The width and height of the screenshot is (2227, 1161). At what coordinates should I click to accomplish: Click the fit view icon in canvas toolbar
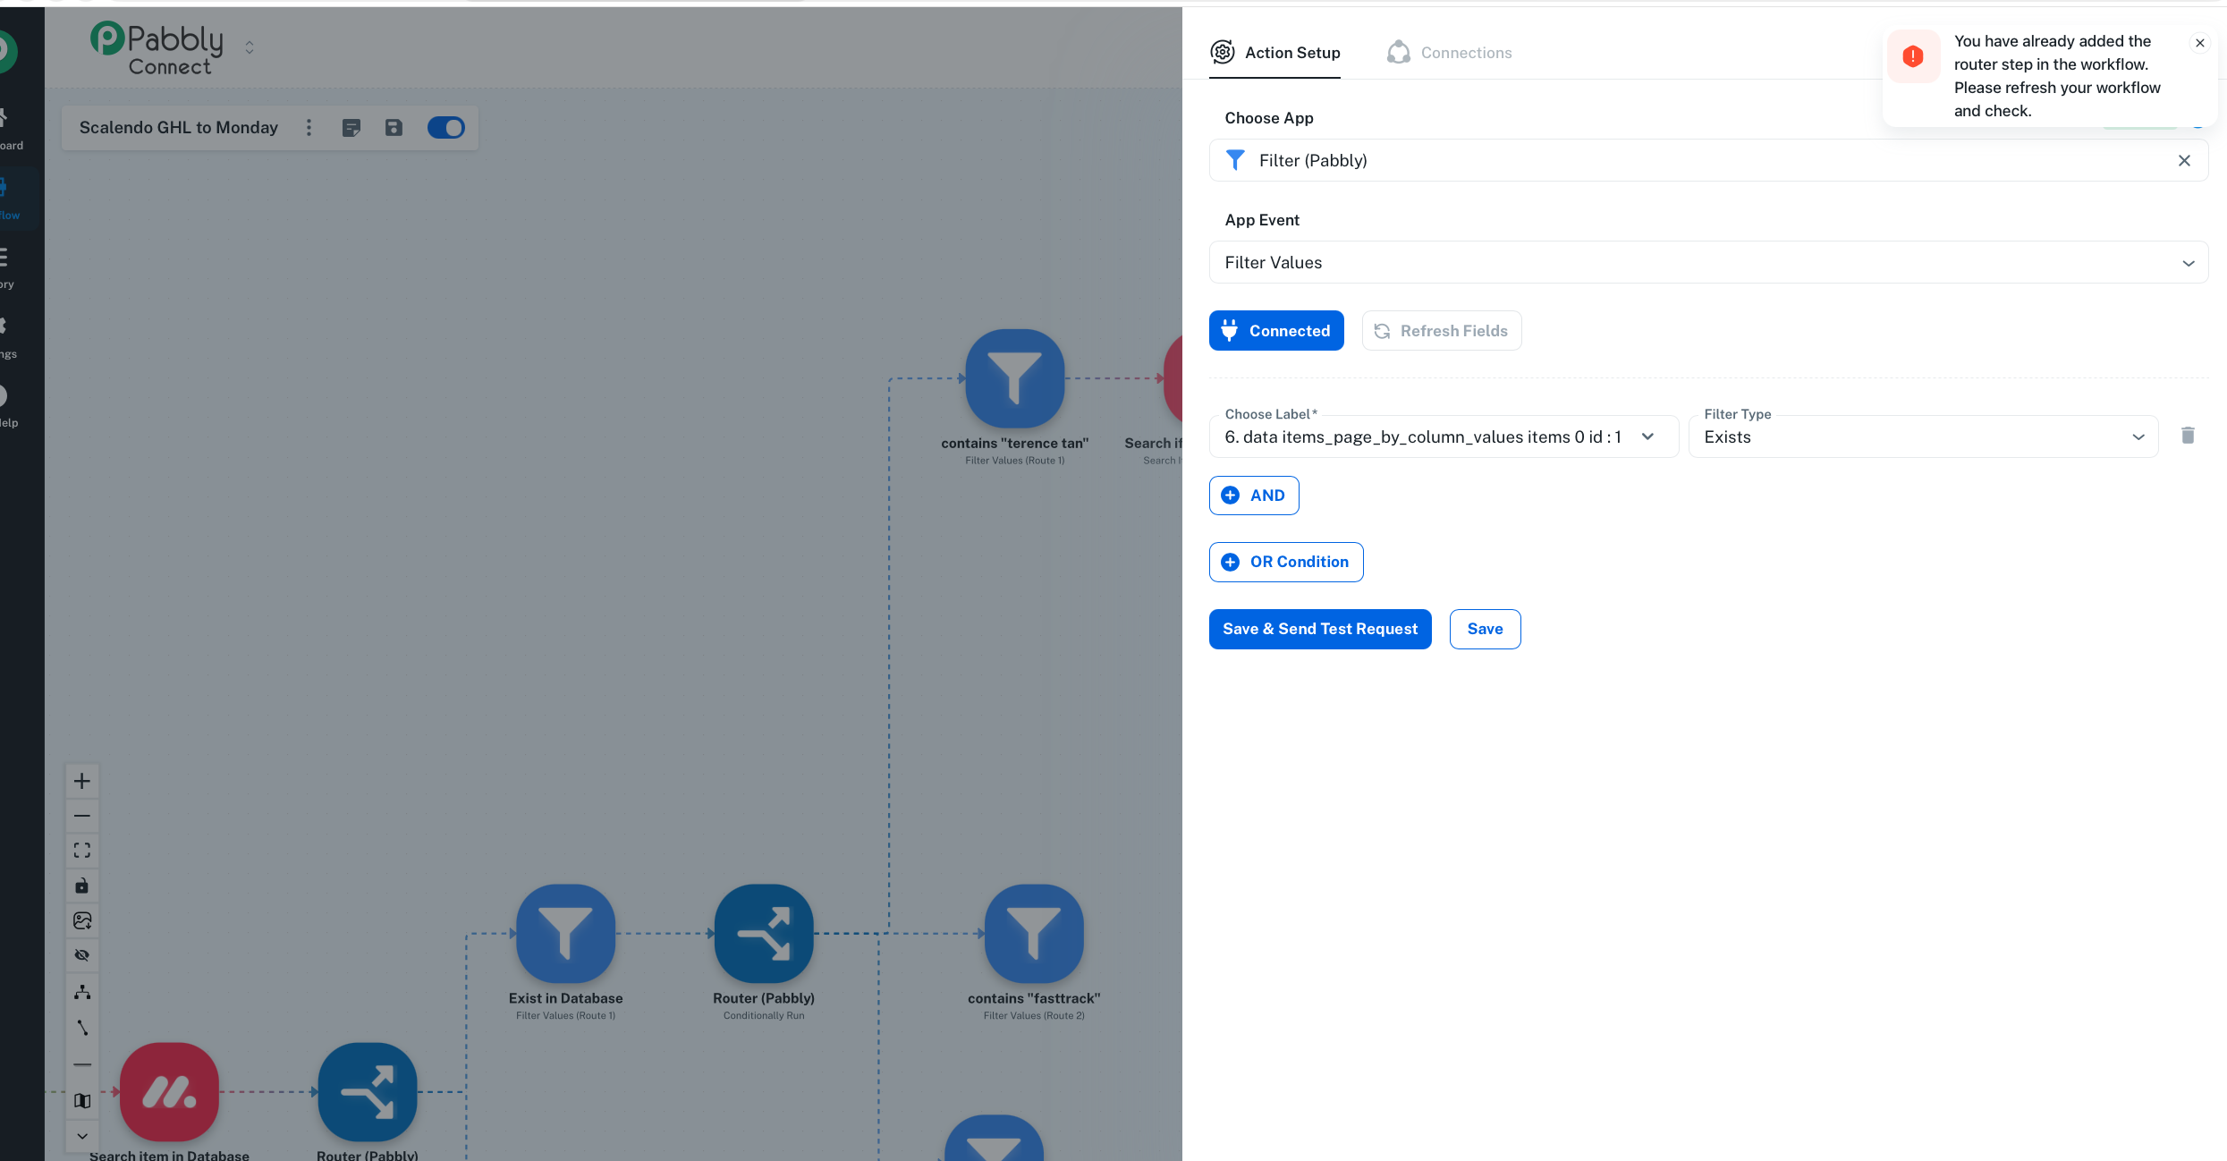coord(82,850)
